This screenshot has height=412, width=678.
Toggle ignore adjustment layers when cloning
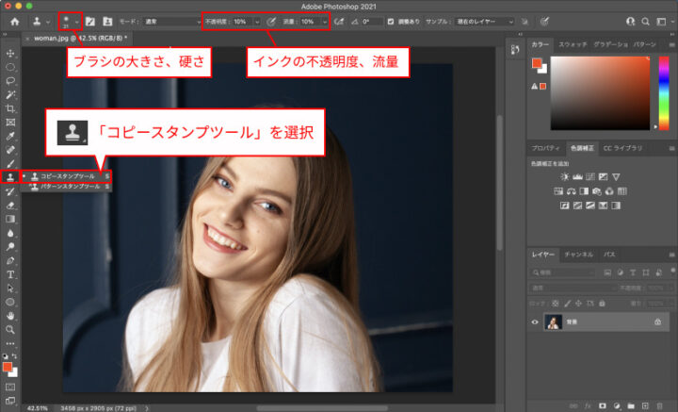525,22
